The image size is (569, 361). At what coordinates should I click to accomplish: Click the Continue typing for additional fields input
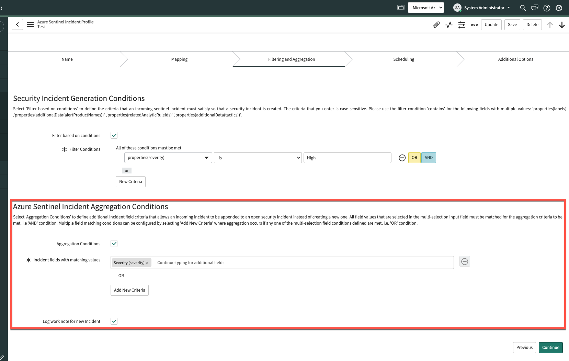pos(304,263)
